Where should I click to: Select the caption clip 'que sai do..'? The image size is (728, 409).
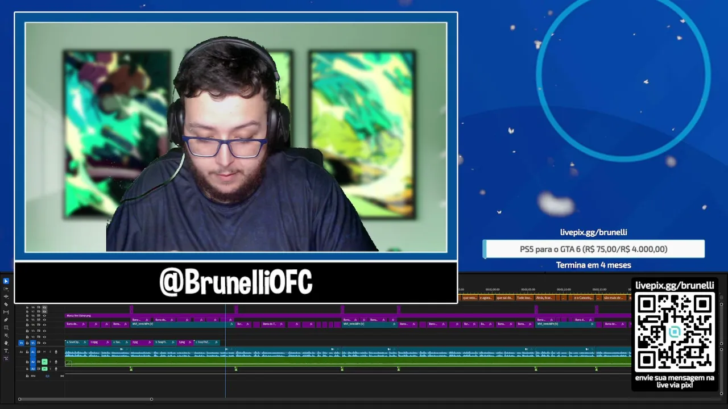(504, 298)
